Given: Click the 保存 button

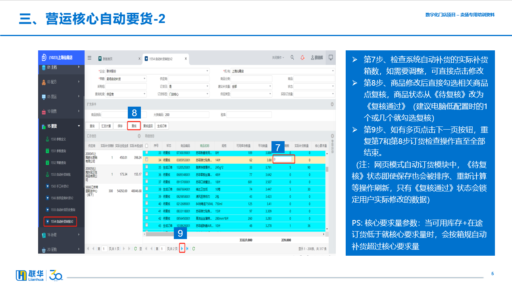Looking at the screenshot, I should point(120,126).
